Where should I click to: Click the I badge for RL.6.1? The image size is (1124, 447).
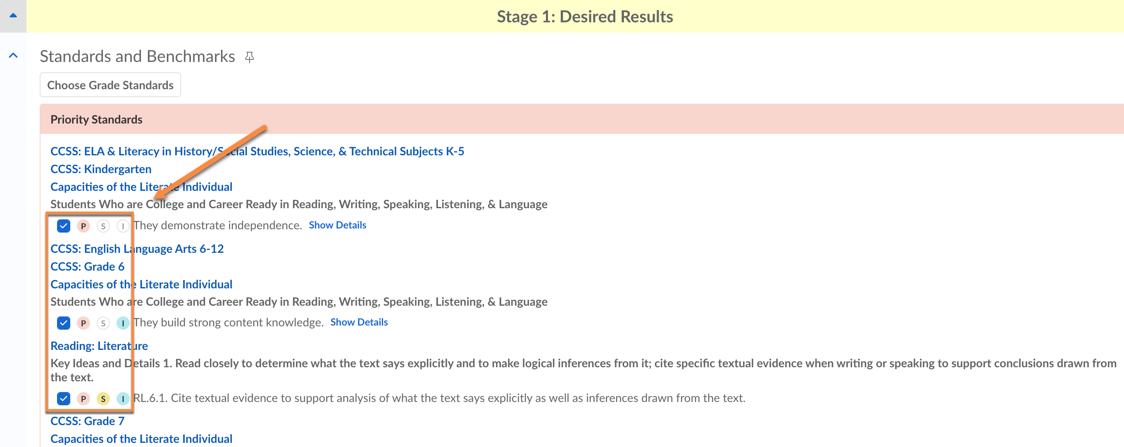click(123, 399)
